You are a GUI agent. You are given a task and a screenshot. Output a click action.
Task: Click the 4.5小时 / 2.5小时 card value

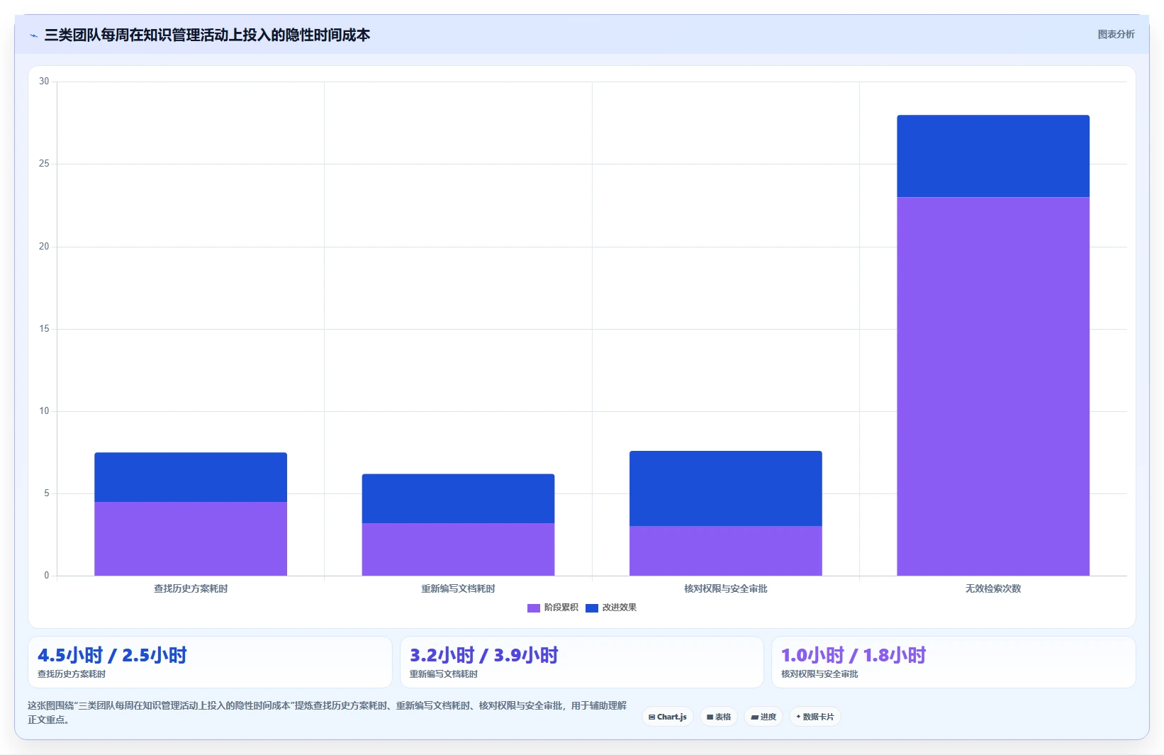click(x=112, y=655)
